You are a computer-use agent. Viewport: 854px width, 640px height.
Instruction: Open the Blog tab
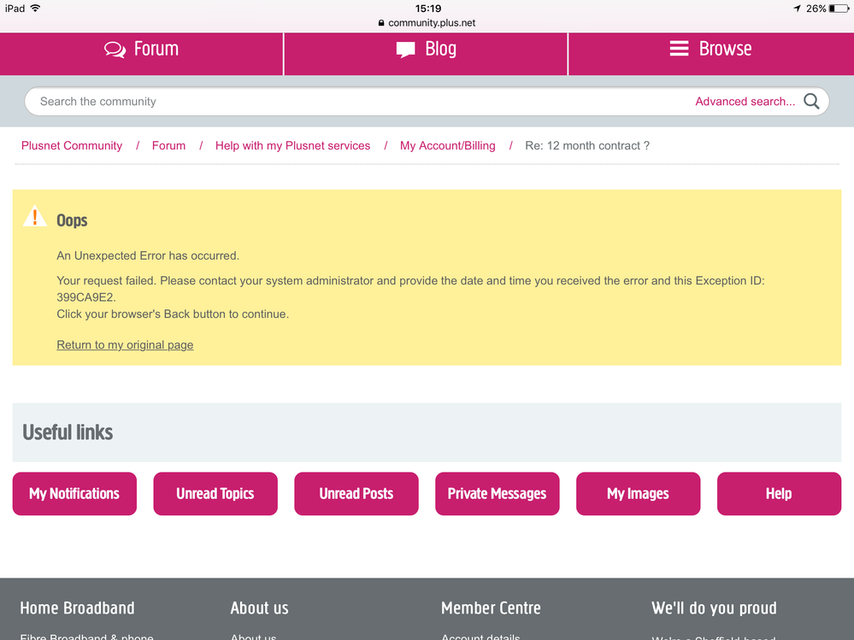point(426,50)
